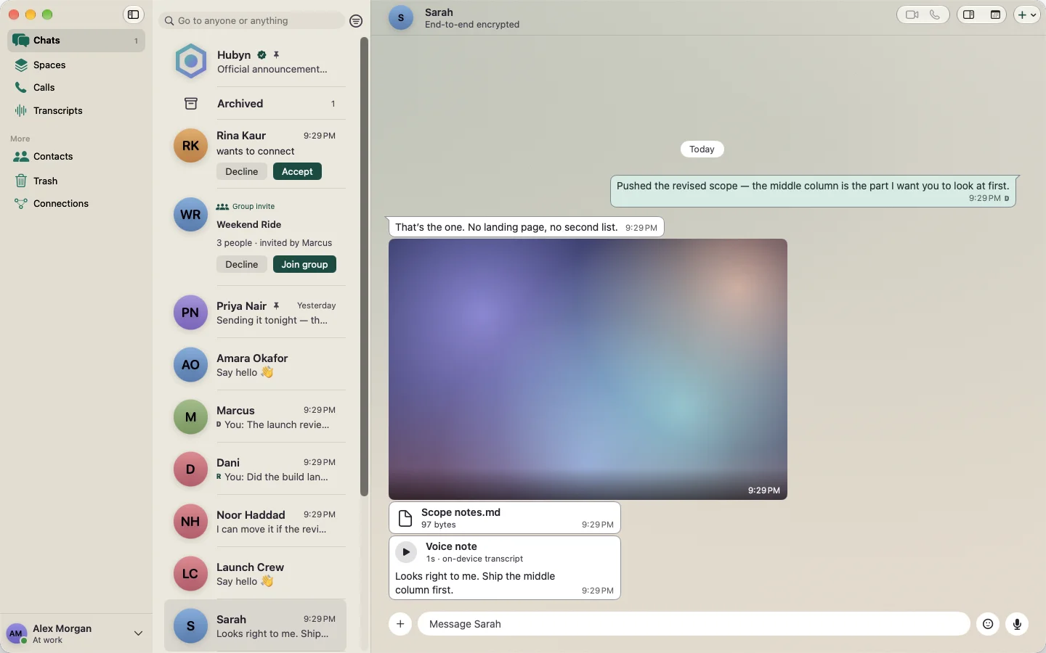Viewport: 1046px width, 653px height.
Task: Click the search field 'Go to anyone or anything'
Action: click(x=251, y=21)
